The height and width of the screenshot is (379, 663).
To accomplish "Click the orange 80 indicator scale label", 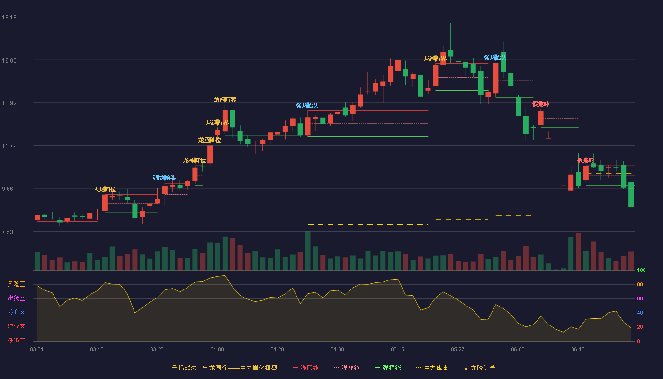I will coord(640,285).
